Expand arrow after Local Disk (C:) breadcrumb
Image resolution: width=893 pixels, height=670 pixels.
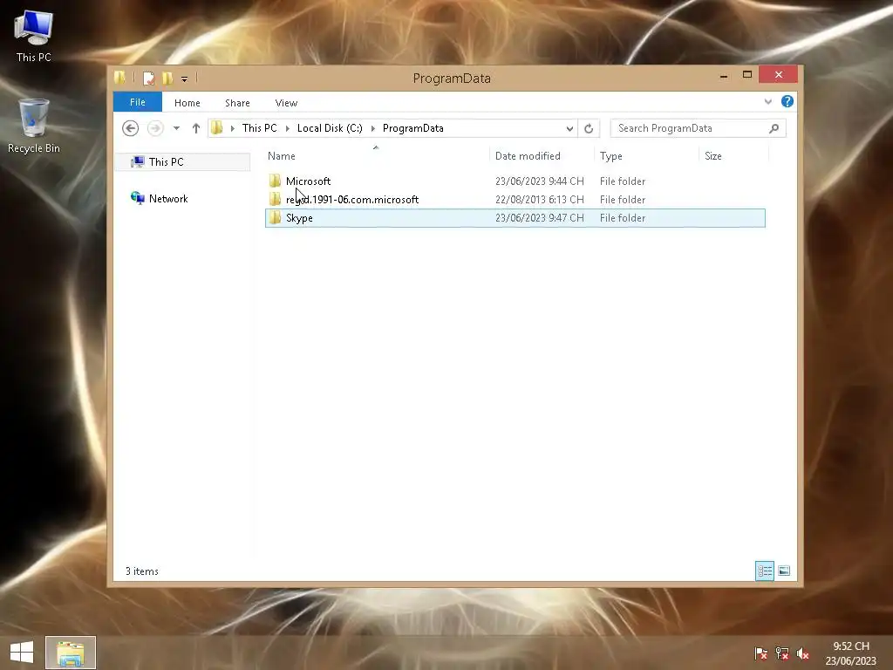373,128
